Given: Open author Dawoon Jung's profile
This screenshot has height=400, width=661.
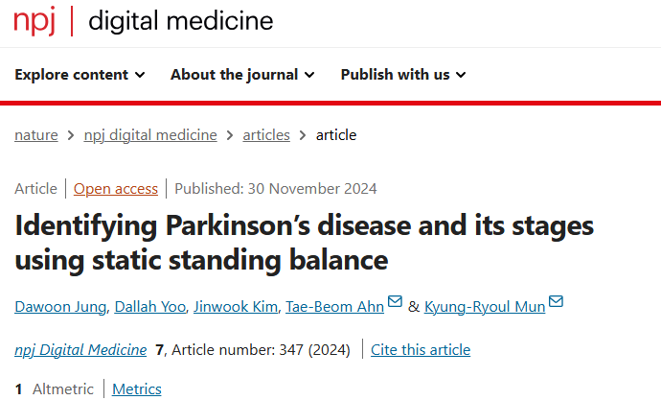Looking at the screenshot, I should click(x=60, y=307).
